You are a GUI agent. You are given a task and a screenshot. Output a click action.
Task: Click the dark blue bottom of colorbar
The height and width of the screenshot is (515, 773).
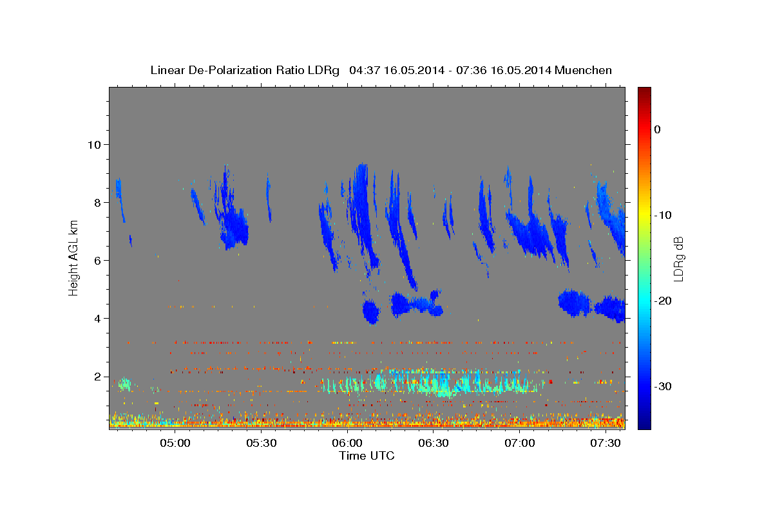click(644, 424)
